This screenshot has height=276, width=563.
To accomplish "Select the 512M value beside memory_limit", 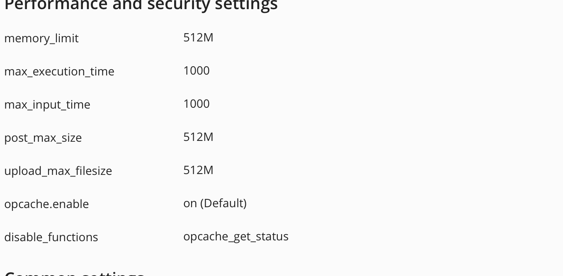I will click(198, 37).
